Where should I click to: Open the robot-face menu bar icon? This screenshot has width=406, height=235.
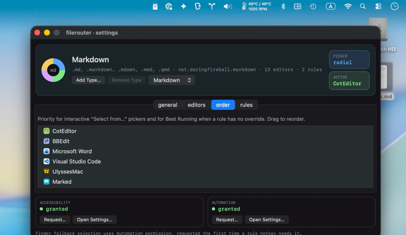click(x=155, y=6)
